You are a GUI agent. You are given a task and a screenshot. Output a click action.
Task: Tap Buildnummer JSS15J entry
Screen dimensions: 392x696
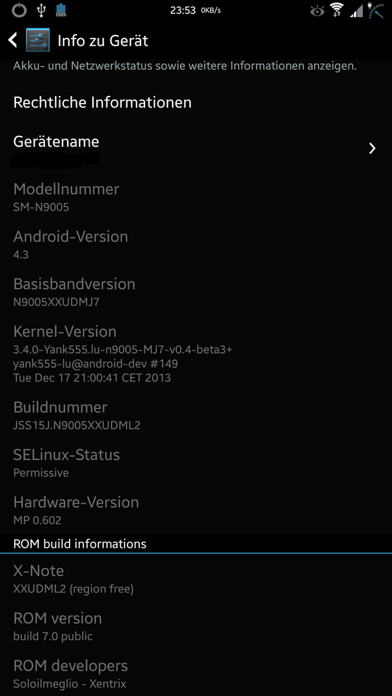tap(196, 414)
